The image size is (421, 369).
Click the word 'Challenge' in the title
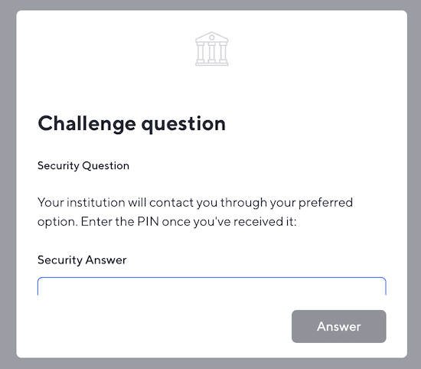[x=86, y=123]
